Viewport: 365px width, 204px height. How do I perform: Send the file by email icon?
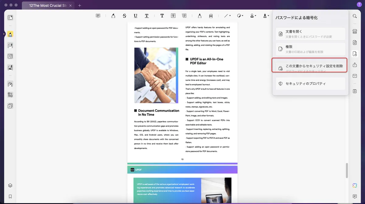click(x=355, y=76)
